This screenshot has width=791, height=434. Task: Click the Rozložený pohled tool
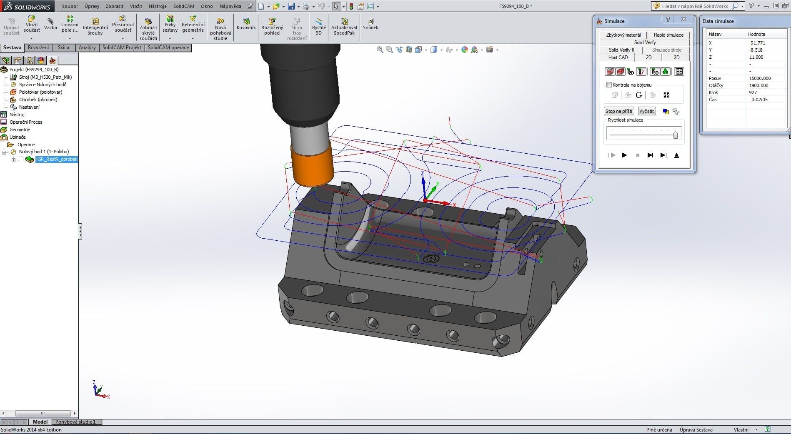coord(272,27)
